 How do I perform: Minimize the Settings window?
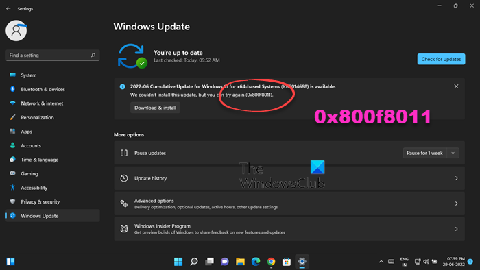440,5
